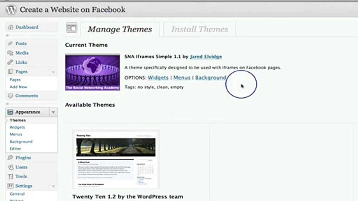Click the Posts pushpin icon
This screenshot has width=358, height=201.
pos(11,43)
